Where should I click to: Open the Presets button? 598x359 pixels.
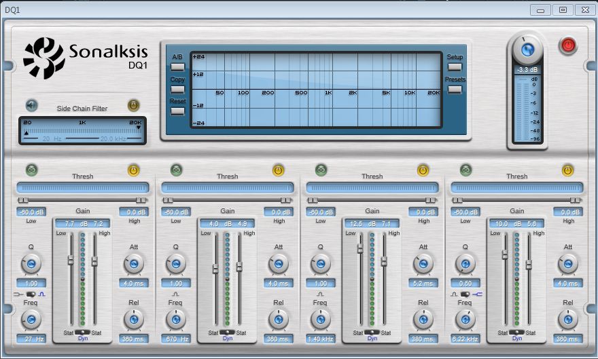coord(455,90)
